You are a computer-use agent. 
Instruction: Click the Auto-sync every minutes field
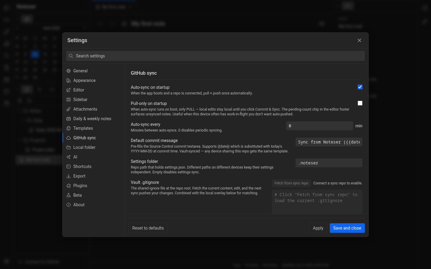click(x=320, y=126)
